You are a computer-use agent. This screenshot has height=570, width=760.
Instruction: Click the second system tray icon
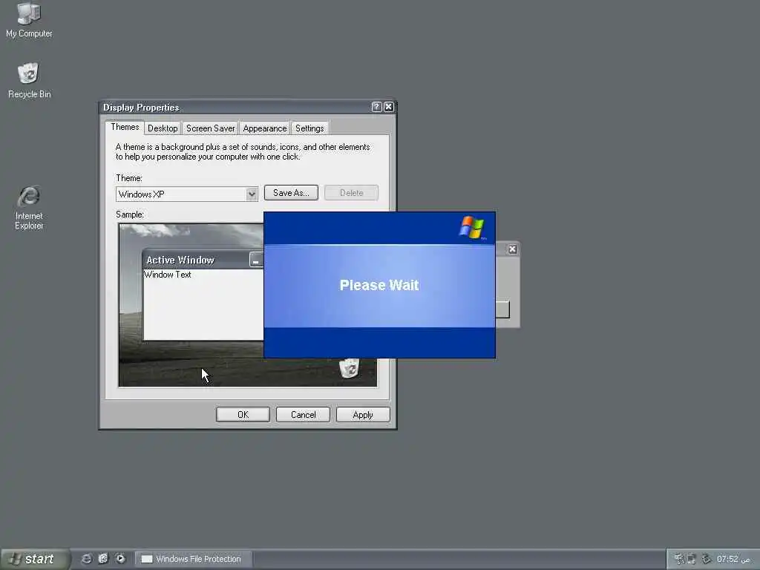pyautogui.click(x=692, y=559)
